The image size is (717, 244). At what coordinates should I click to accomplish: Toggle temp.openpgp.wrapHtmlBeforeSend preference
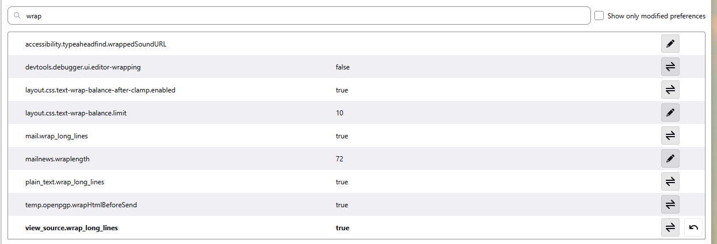tap(670, 204)
